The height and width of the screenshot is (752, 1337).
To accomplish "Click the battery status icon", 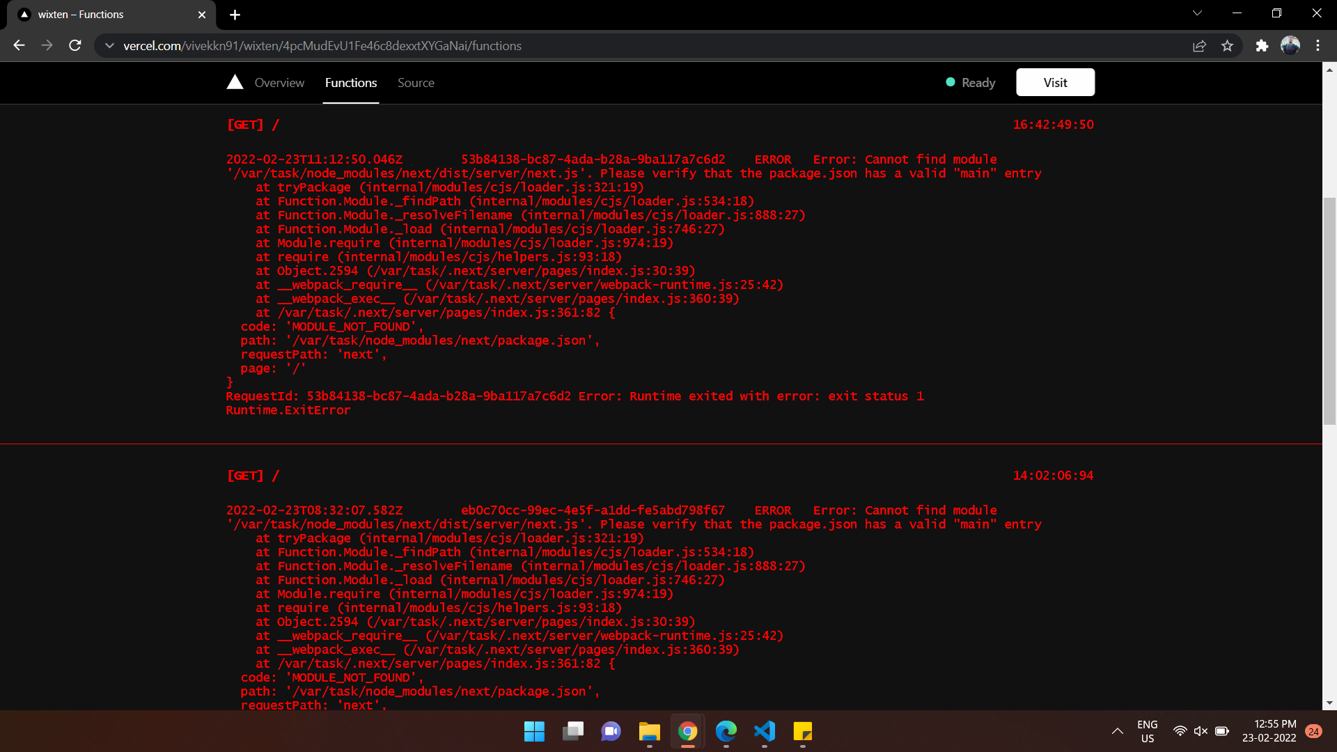I will pyautogui.click(x=1221, y=731).
